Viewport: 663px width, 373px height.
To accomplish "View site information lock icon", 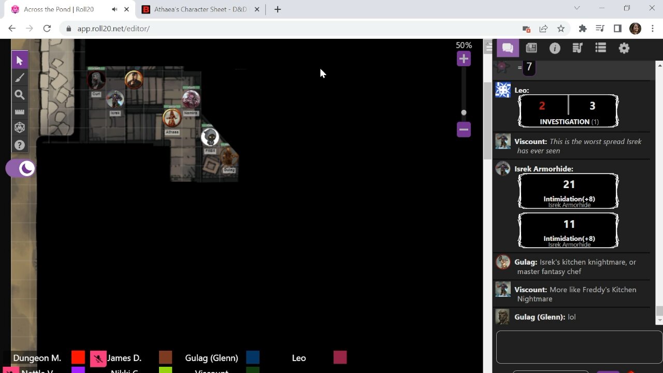I will pos(68,28).
